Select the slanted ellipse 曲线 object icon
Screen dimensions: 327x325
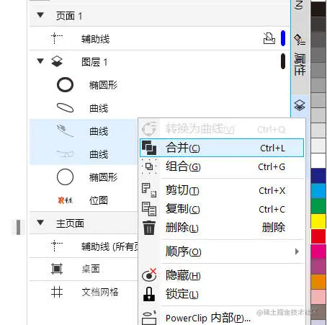(x=65, y=108)
